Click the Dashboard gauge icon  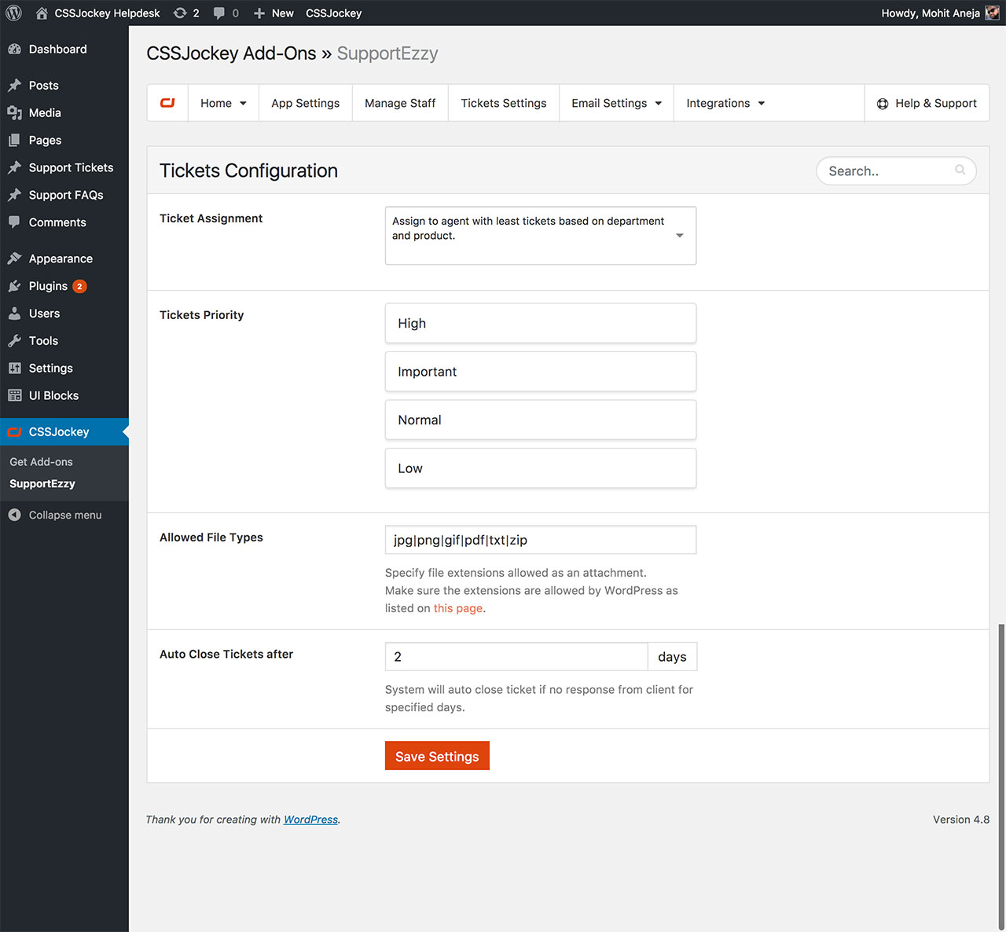tap(14, 49)
